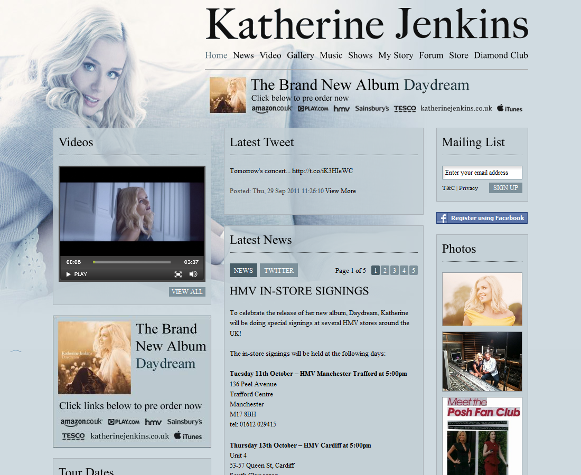Open the Diamond Club page

tap(501, 55)
